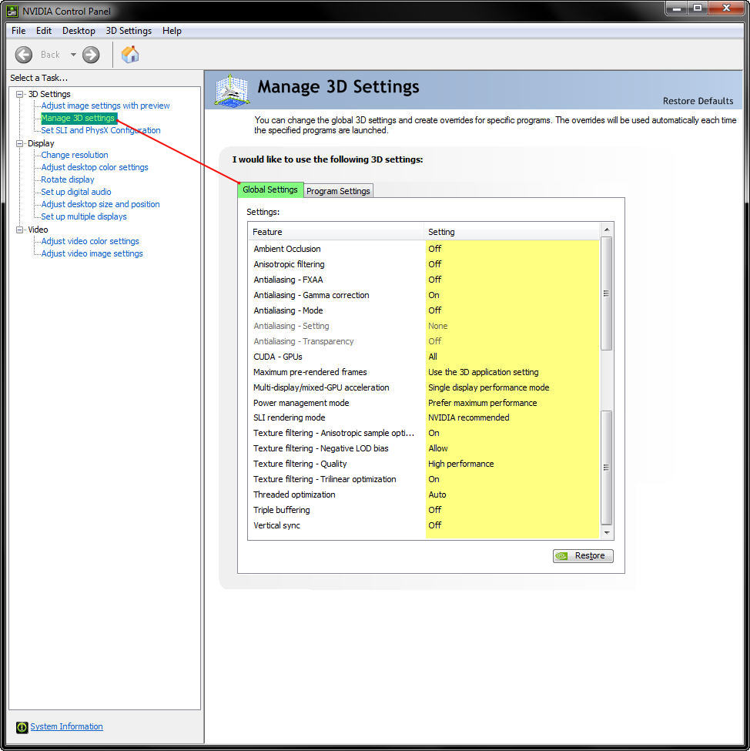Open Adjust desktop size and position
The height and width of the screenshot is (751, 750).
pos(100,204)
